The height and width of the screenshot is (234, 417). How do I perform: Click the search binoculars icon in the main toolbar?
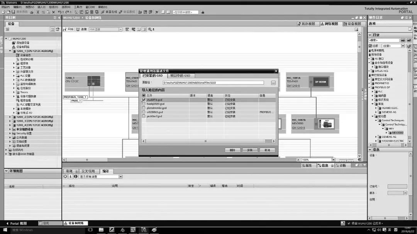(203, 12)
